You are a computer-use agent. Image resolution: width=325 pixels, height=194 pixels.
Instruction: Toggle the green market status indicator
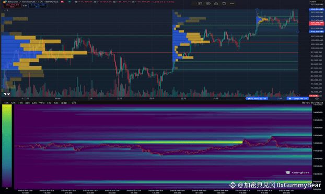point(69,2)
